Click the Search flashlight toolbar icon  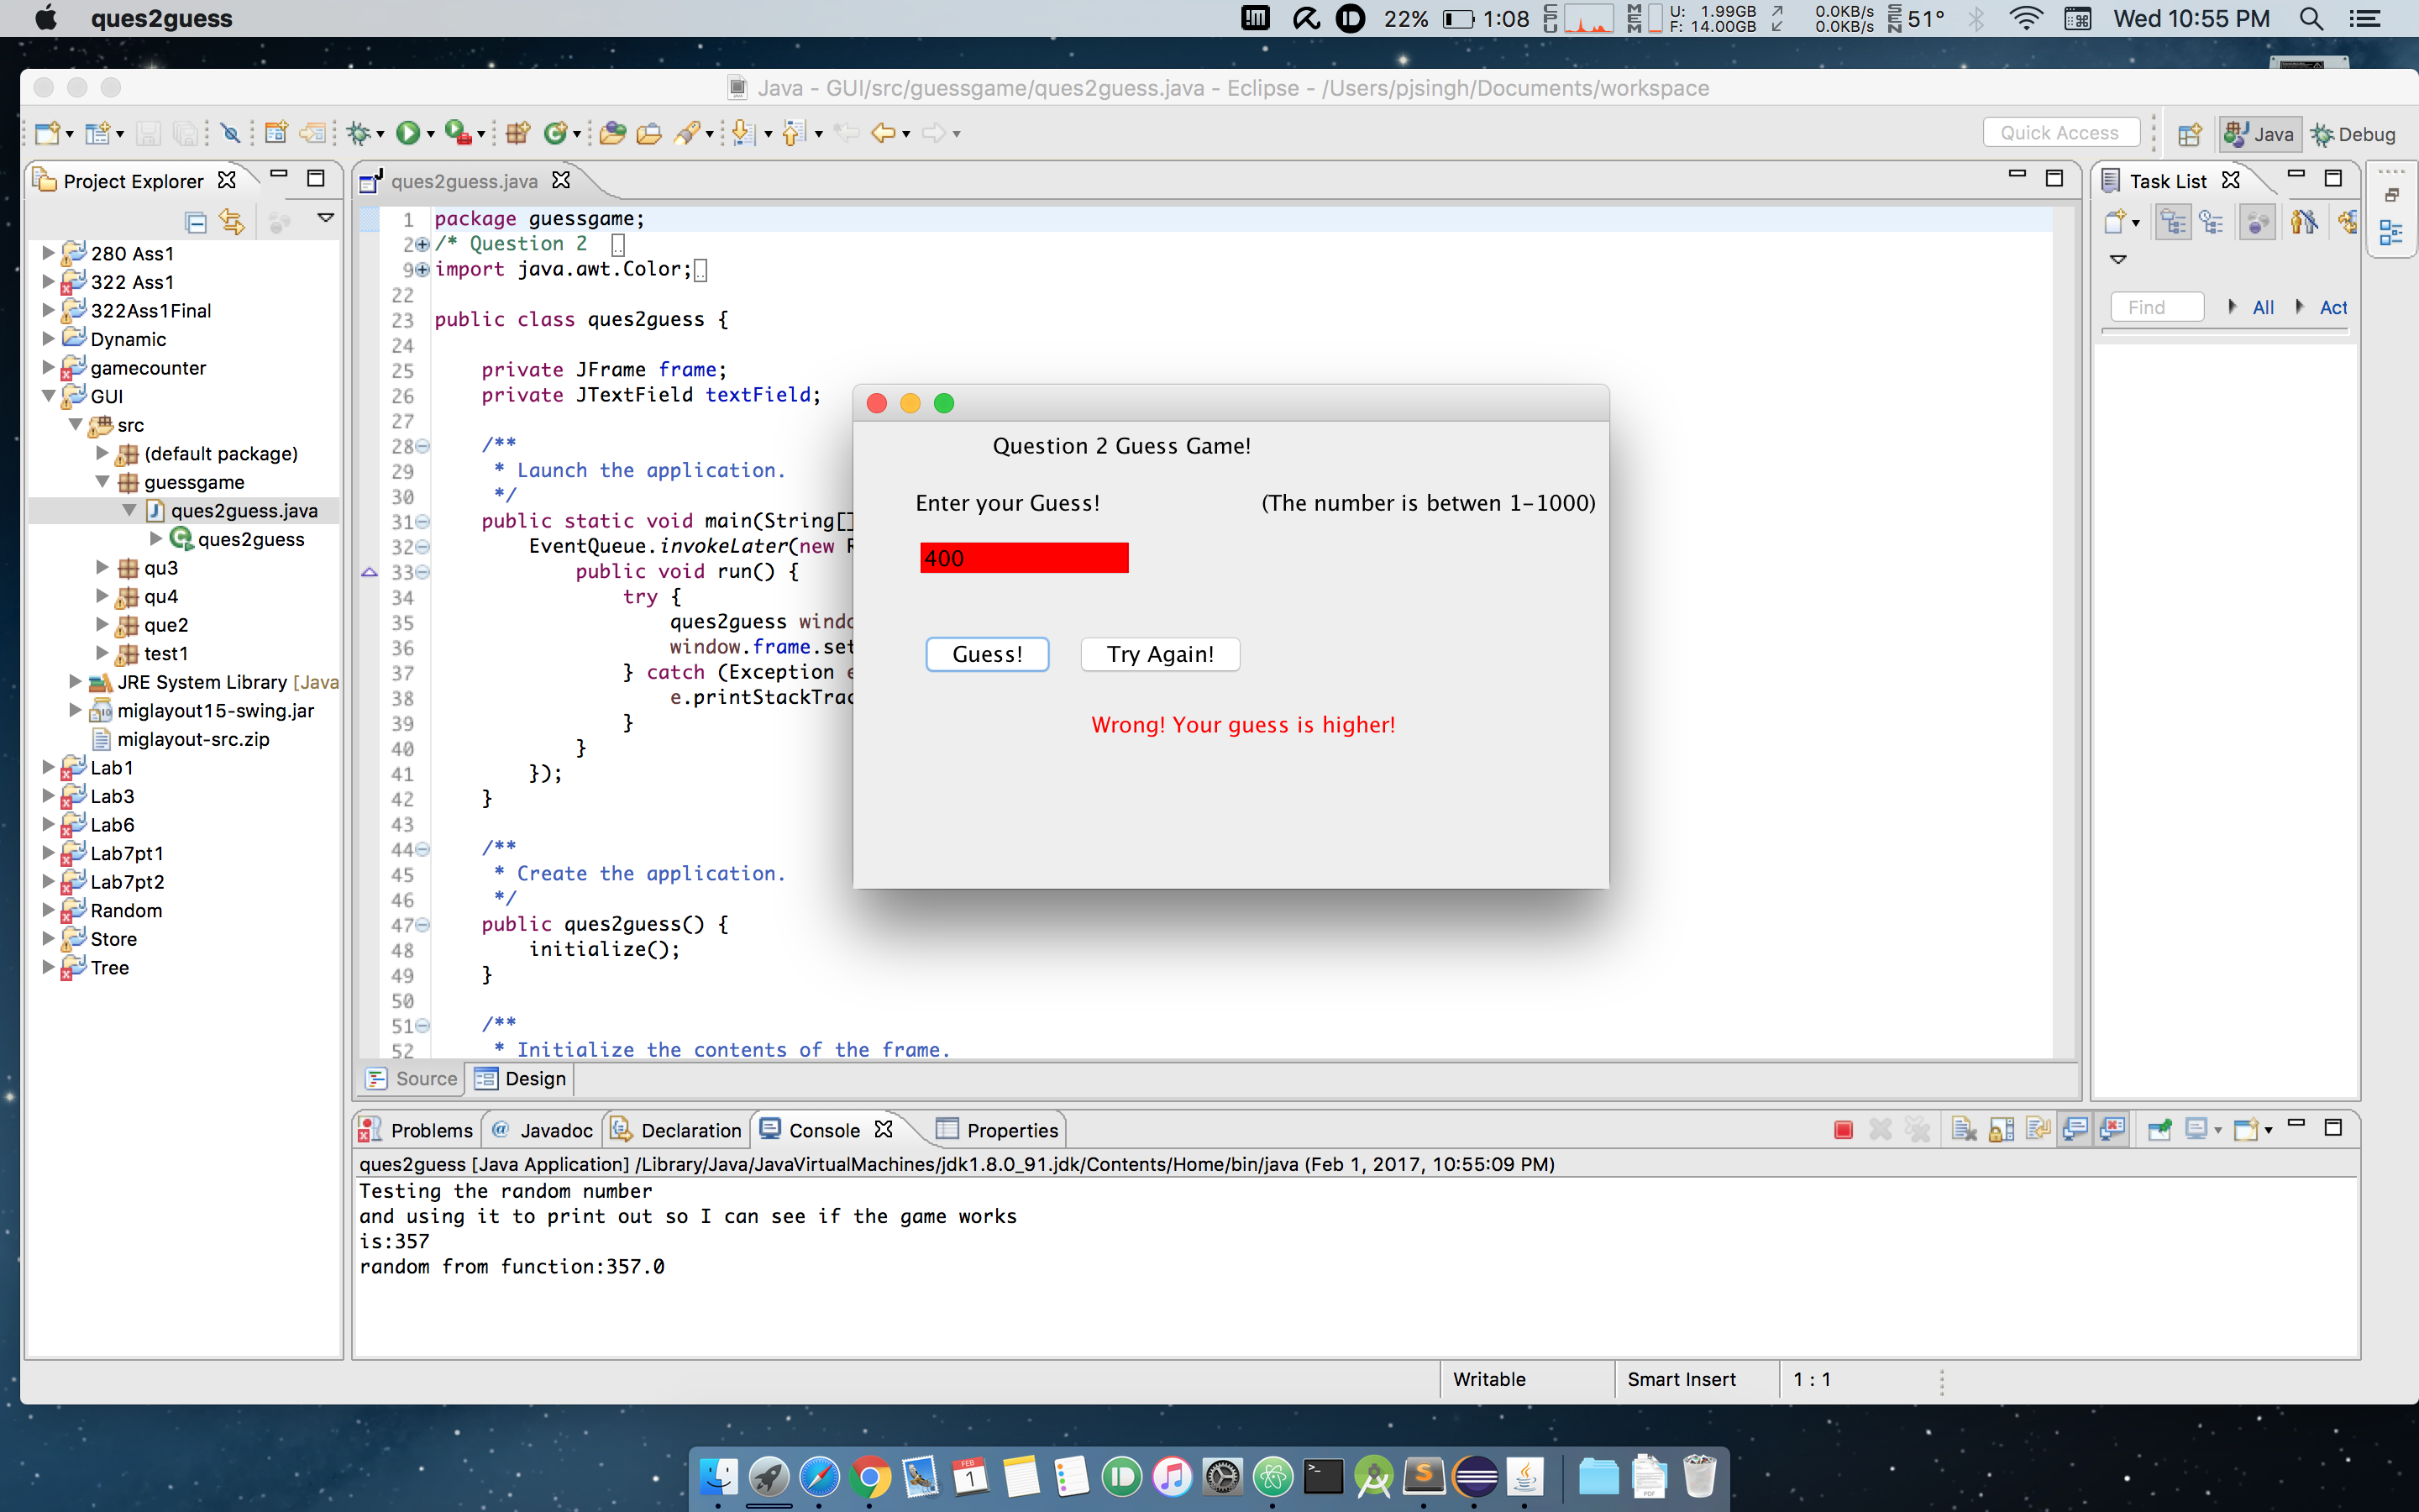tap(687, 133)
